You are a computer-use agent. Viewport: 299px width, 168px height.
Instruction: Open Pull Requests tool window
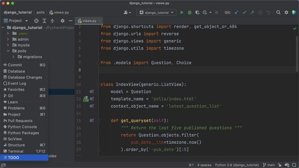point(24,121)
